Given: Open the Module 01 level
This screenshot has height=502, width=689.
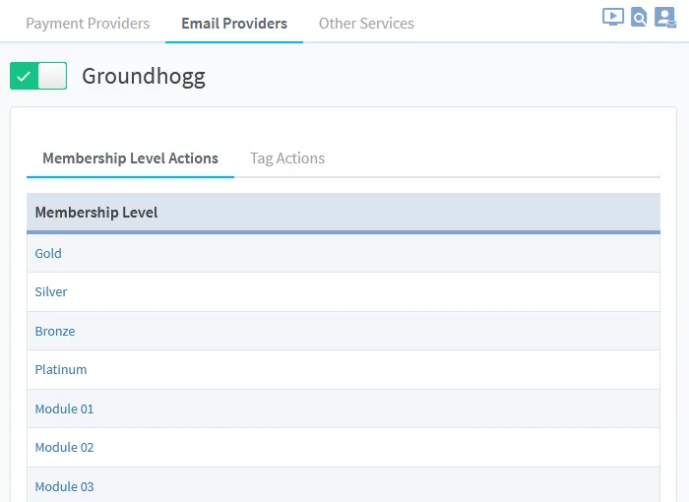Looking at the screenshot, I should point(64,408).
